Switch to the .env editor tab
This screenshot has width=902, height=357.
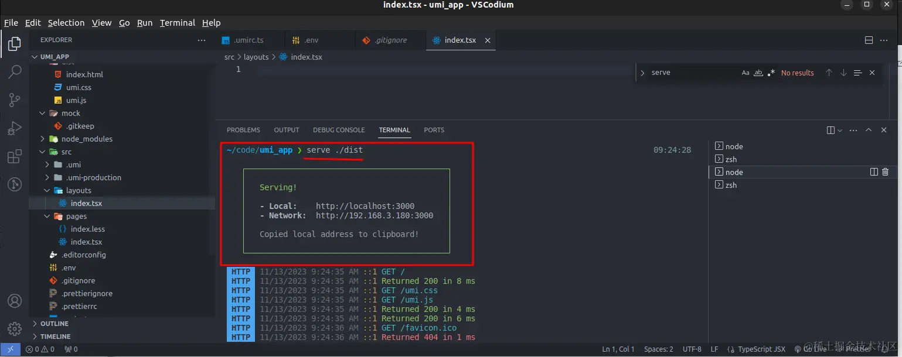click(x=320, y=40)
